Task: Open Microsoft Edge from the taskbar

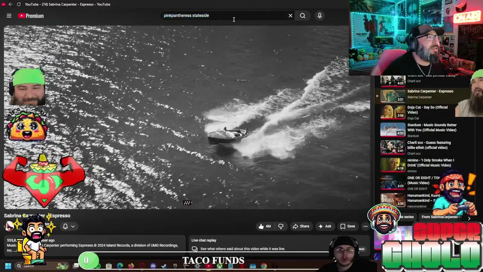Action: [x=120, y=266]
